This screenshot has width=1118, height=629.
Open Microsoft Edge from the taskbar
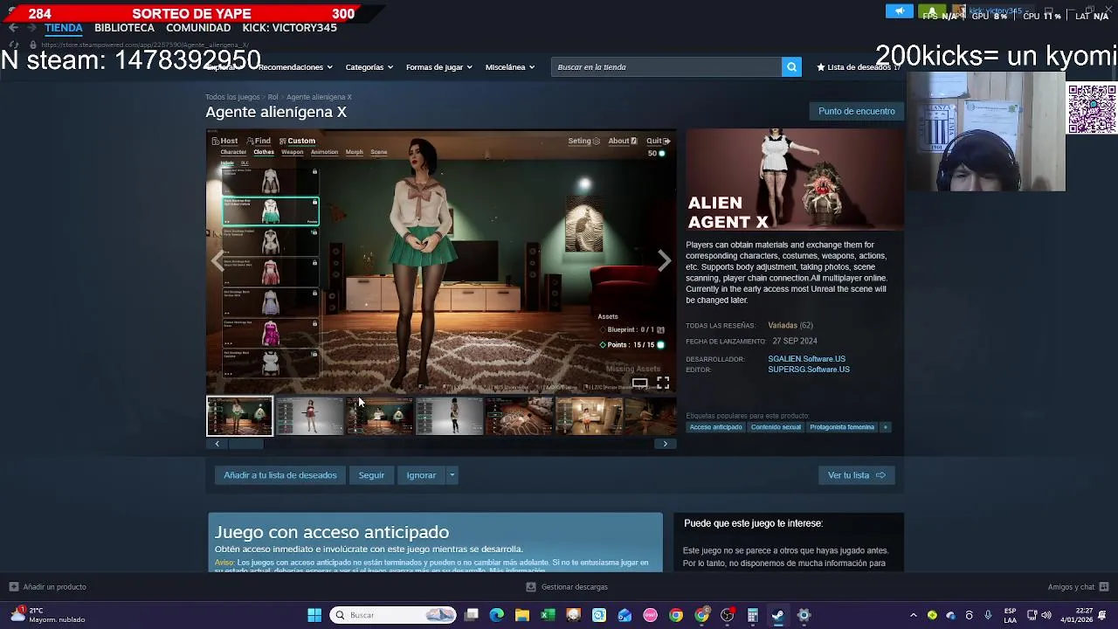point(497,615)
